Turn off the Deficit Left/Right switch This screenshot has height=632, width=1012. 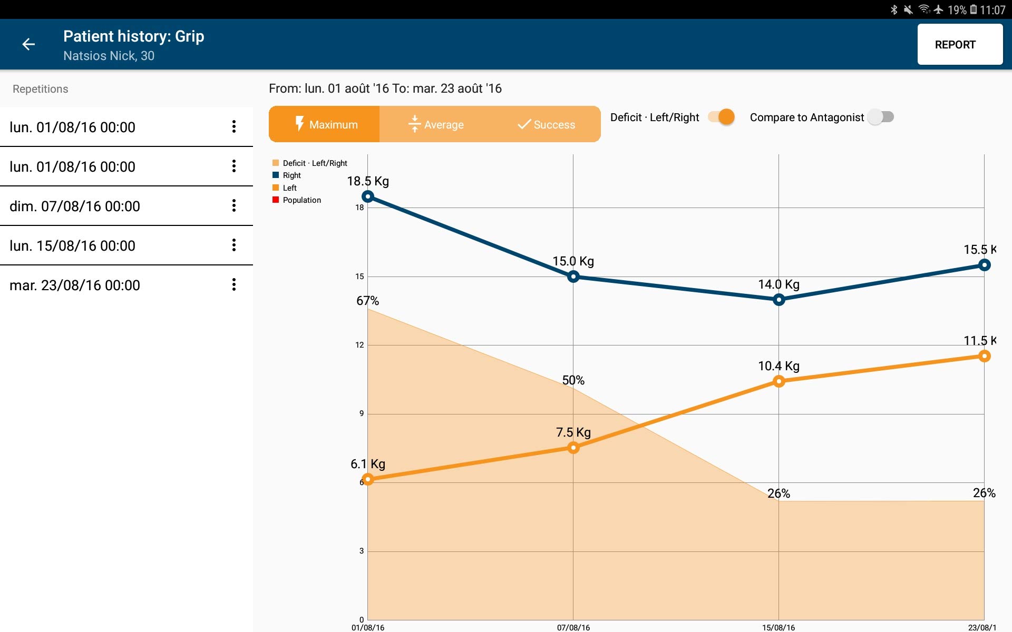pyautogui.click(x=722, y=117)
